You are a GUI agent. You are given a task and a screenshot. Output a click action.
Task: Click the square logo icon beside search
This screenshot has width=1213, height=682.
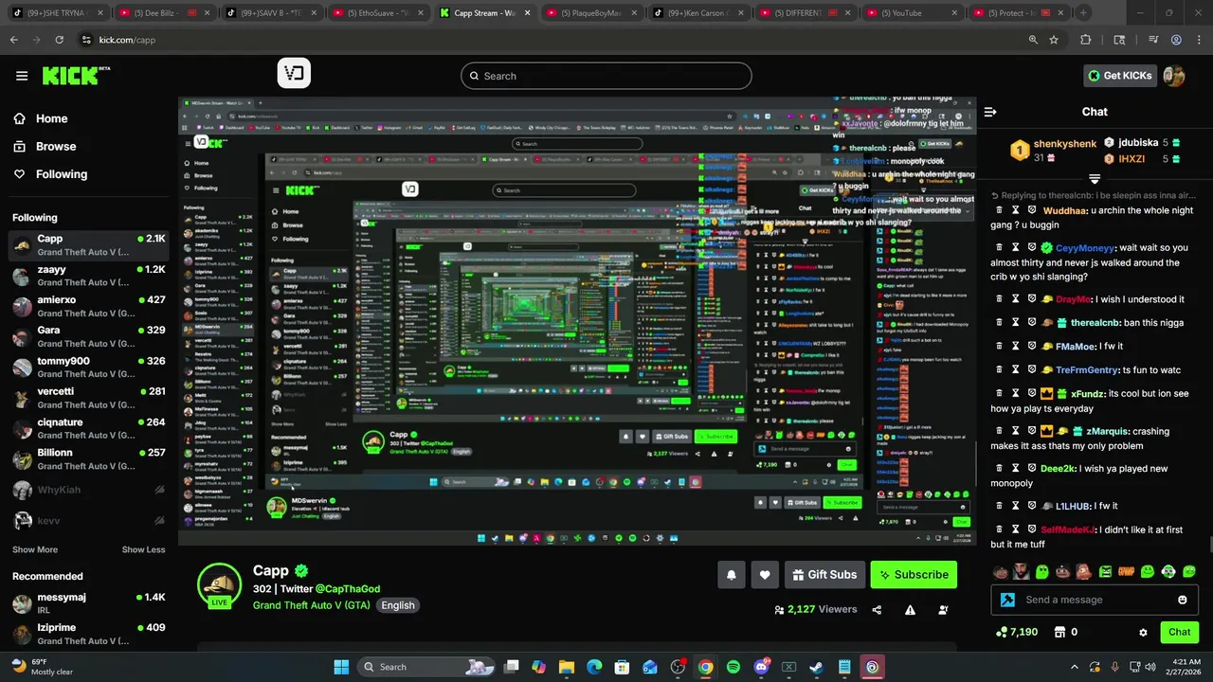point(294,74)
